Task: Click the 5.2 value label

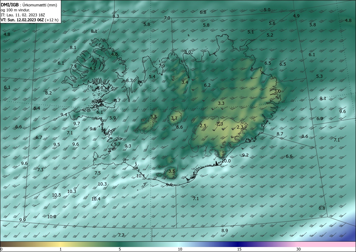Action: 270,35
